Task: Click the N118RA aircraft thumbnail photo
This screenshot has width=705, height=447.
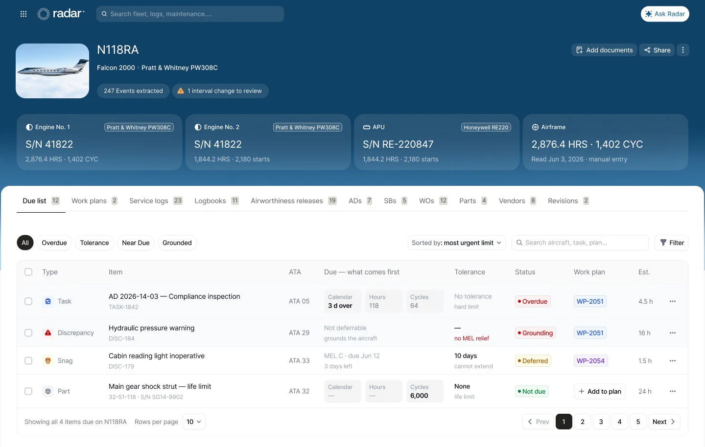Action: pos(52,71)
